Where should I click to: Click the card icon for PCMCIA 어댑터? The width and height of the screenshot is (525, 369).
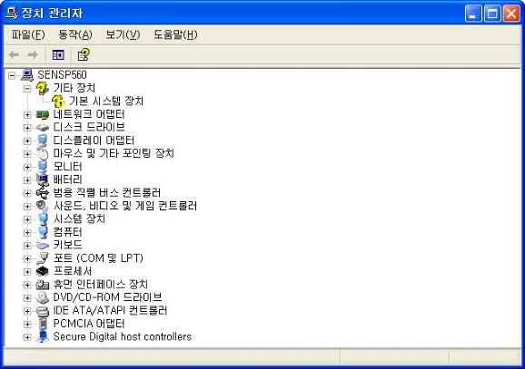[43, 324]
